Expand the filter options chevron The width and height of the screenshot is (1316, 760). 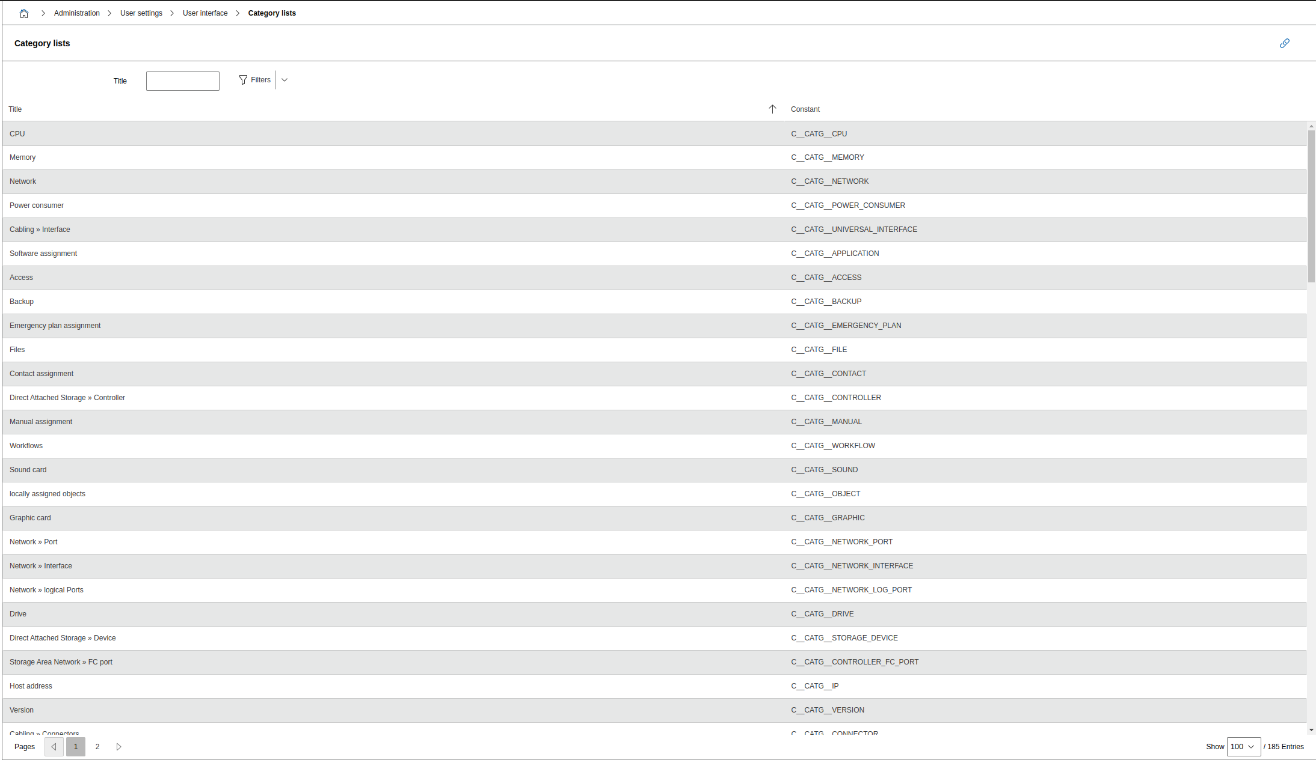point(284,80)
